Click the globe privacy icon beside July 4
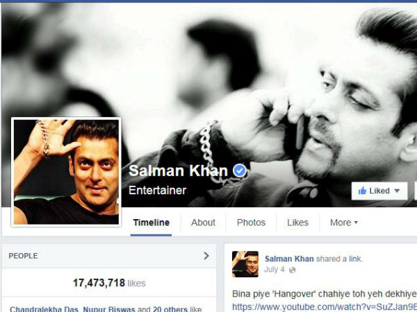 click(293, 270)
